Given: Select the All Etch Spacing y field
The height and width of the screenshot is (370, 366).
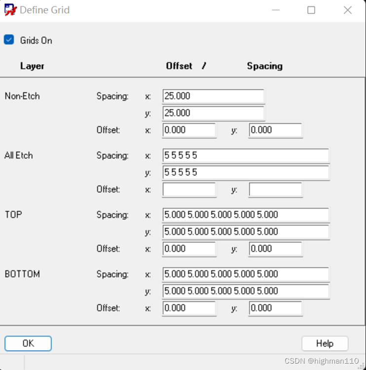Looking at the screenshot, I should point(246,173).
